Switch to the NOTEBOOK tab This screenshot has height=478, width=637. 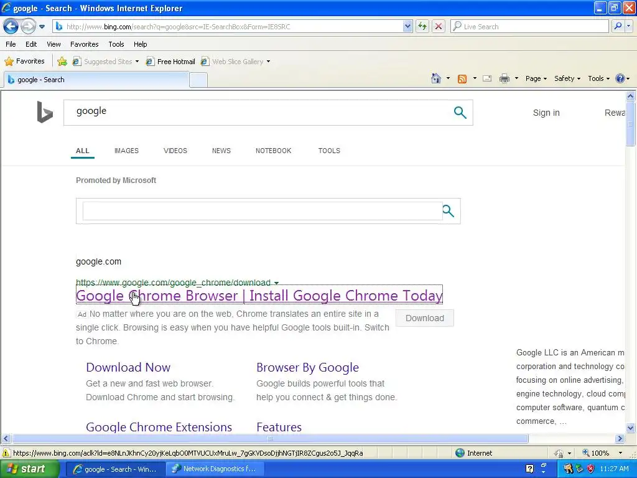tap(274, 151)
